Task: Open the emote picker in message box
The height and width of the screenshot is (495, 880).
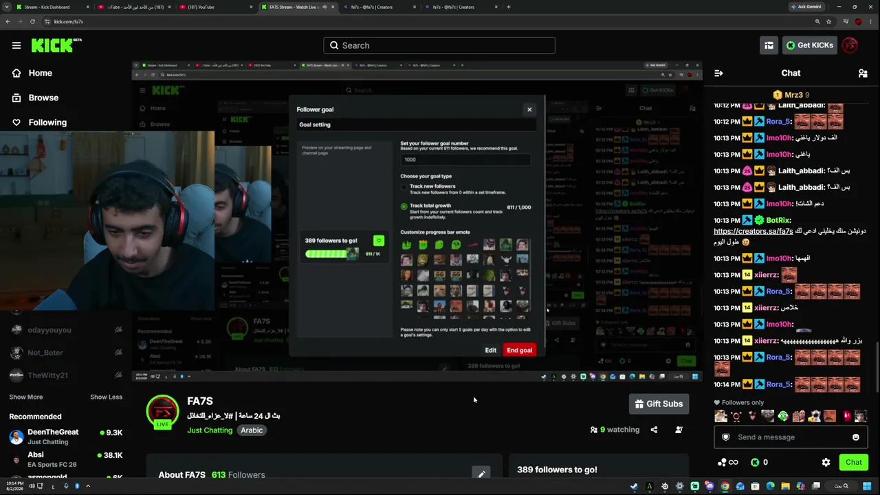Action: point(856,437)
